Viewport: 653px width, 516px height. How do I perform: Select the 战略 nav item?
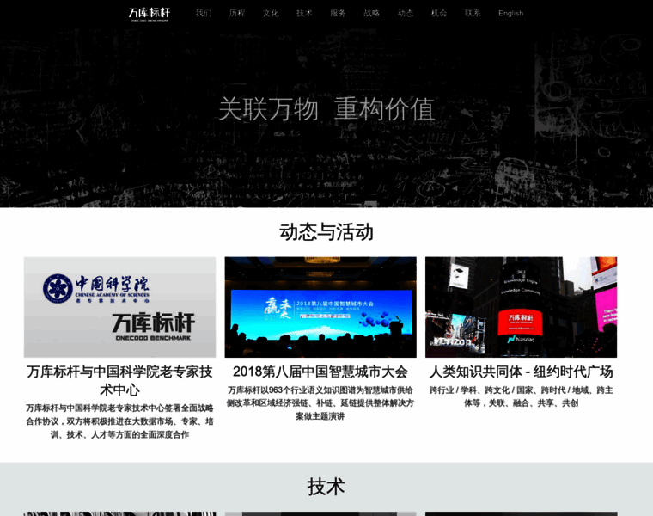371,14
